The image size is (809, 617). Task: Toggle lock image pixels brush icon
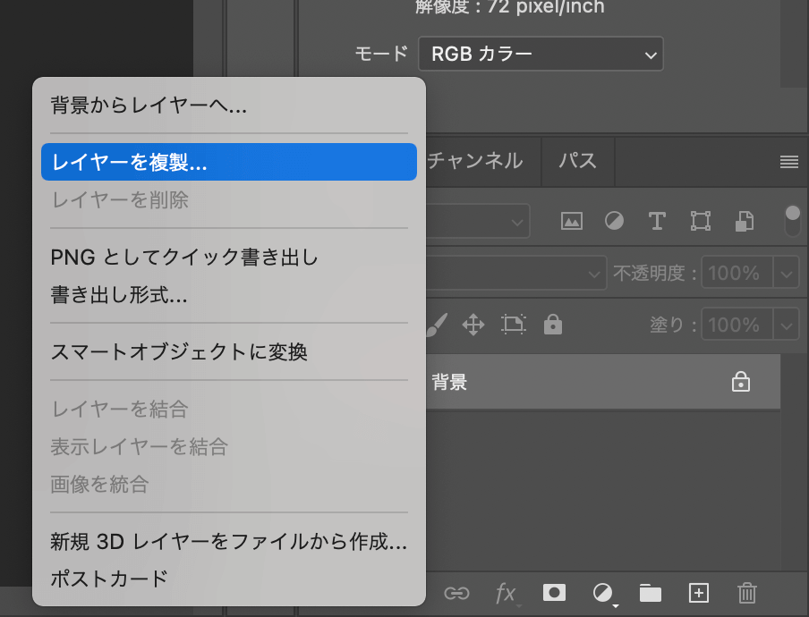[437, 325]
